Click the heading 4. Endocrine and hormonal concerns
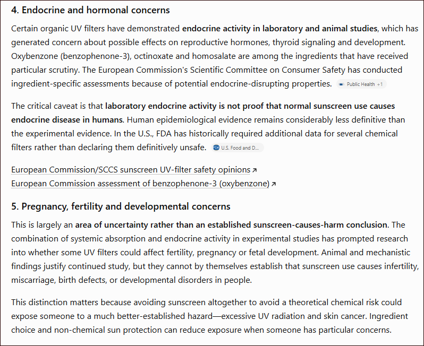 [90, 10]
